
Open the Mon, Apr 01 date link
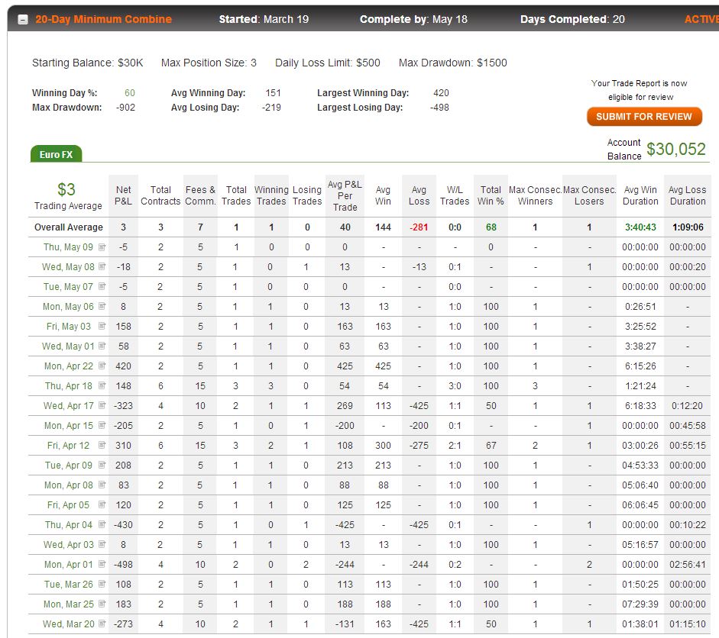tap(68, 565)
